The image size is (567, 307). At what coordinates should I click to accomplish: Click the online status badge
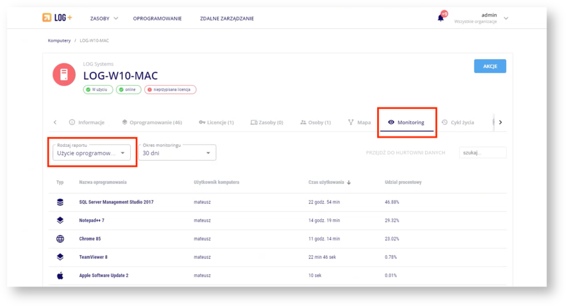tap(128, 89)
